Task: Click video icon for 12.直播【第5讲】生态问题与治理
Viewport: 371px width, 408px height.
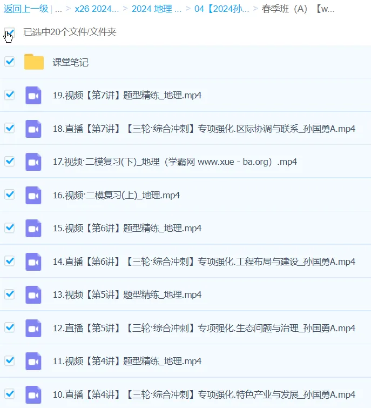Action: tap(33, 328)
